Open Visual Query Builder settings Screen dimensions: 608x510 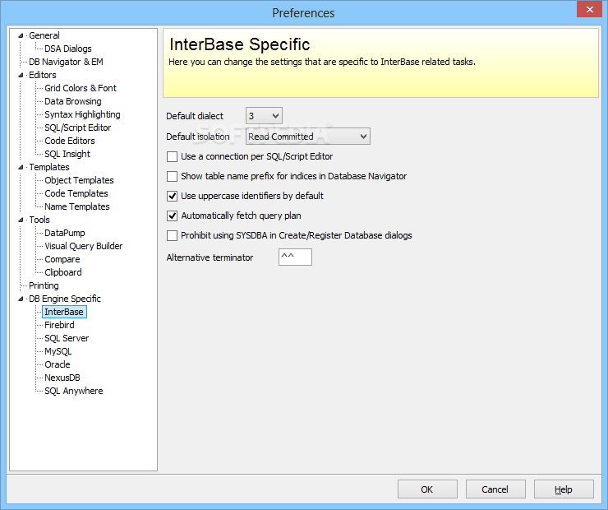click(x=83, y=247)
